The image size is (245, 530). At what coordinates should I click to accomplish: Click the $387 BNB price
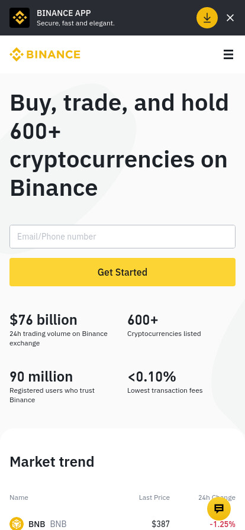click(x=161, y=524)
